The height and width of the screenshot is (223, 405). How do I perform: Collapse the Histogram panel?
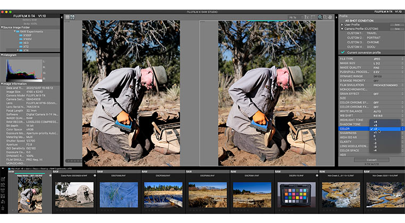pos(2,55)
